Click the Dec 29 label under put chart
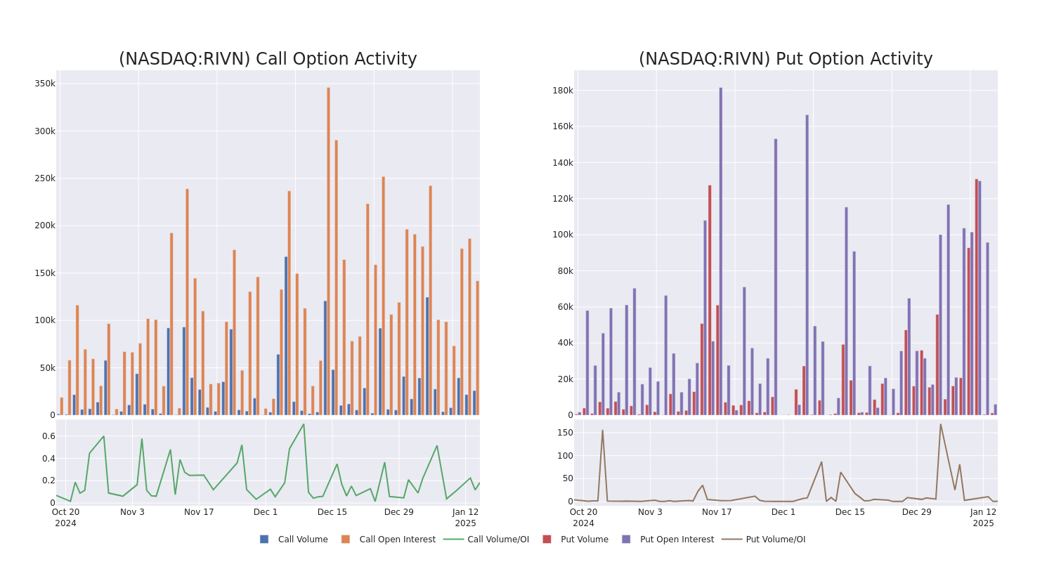Image resolution: width=1054 pixels, height=562 pixels. point(917,512)
